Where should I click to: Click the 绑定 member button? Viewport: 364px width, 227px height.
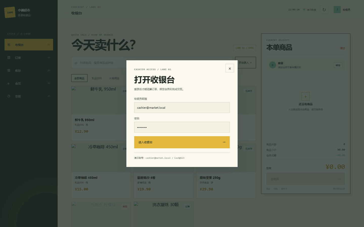[x=338, y=65]
